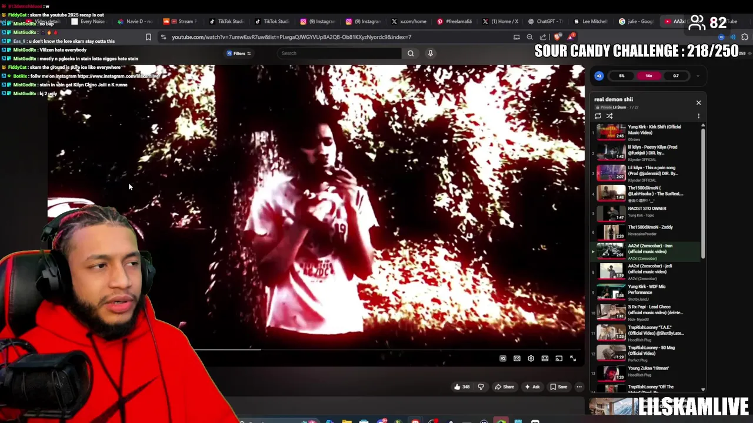753x423 pixels.
Task: Click the playlist scrollbar down arrow
Action: 703,390
